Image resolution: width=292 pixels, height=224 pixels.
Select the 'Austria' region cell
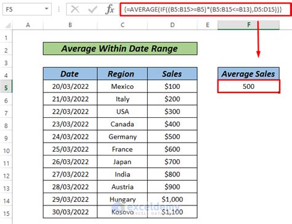(123, 187)
